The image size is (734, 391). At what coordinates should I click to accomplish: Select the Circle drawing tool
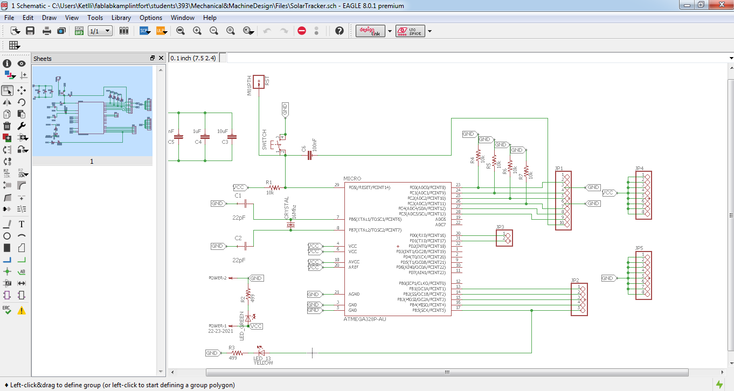coord(7,236)
